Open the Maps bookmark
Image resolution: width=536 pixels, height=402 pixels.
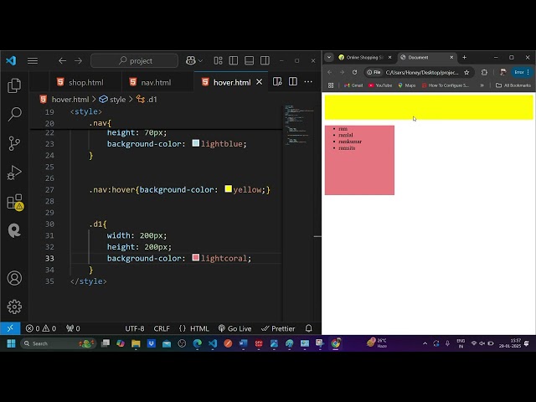[407, 85]
